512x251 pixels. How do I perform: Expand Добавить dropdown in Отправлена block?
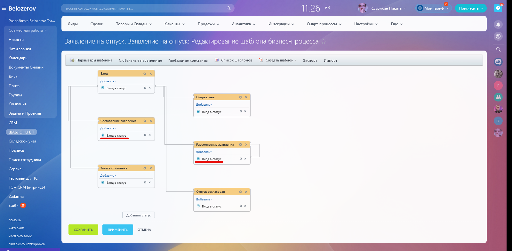[x=204, y=105]
